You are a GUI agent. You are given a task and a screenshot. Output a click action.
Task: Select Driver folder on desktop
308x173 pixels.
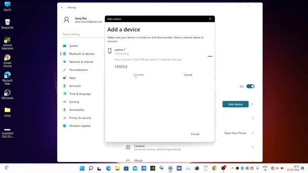pyautogui.click(x=8, y=112)
